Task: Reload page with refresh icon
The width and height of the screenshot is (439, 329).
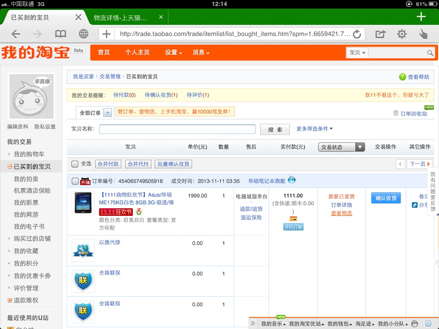Action: [x=357, y=34]
